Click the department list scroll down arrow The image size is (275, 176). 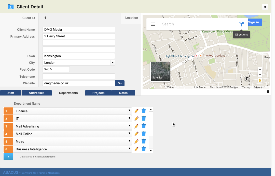pyautogui.click(x=151, y=151)
